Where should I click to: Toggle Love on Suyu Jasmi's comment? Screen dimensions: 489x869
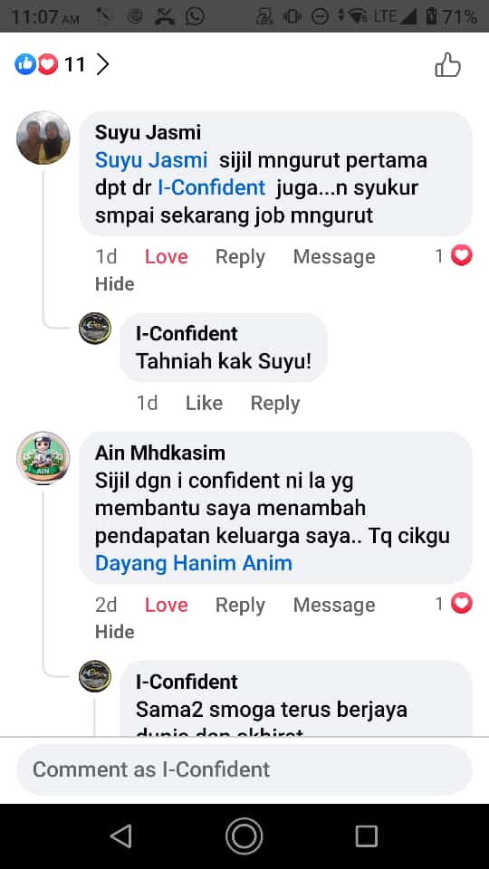point(166,256)
